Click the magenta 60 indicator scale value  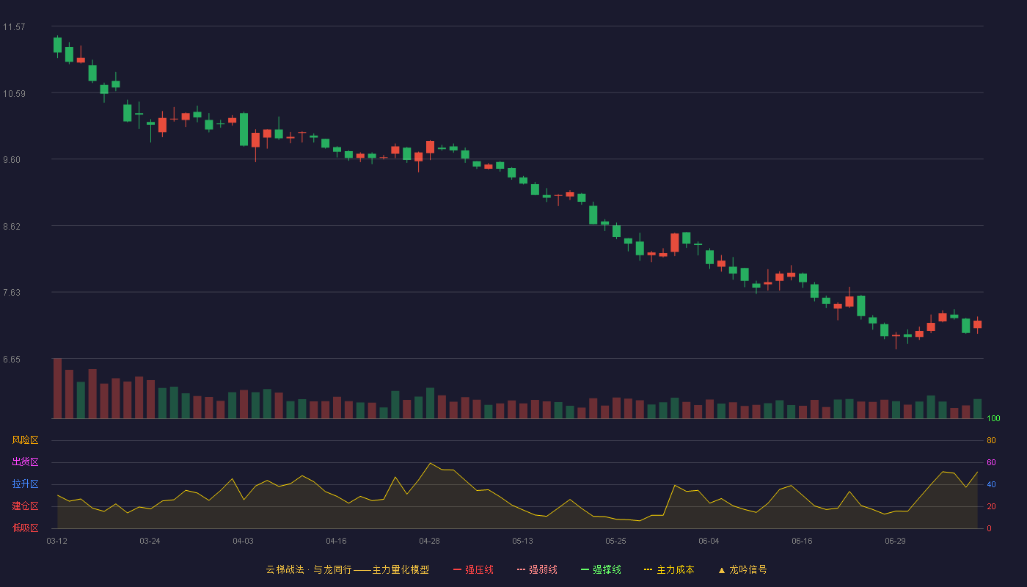(991, 462)
